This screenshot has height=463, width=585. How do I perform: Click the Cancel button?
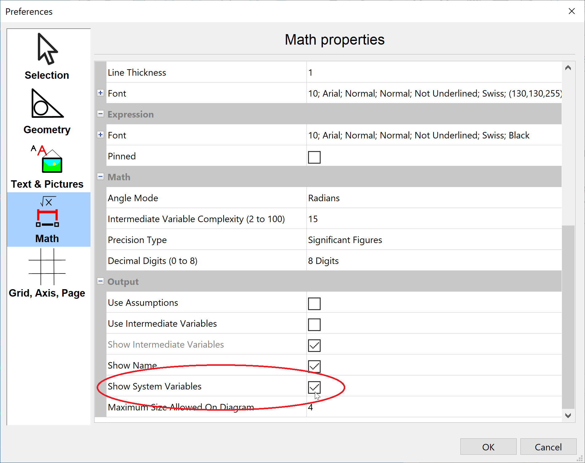pos(548,447)
